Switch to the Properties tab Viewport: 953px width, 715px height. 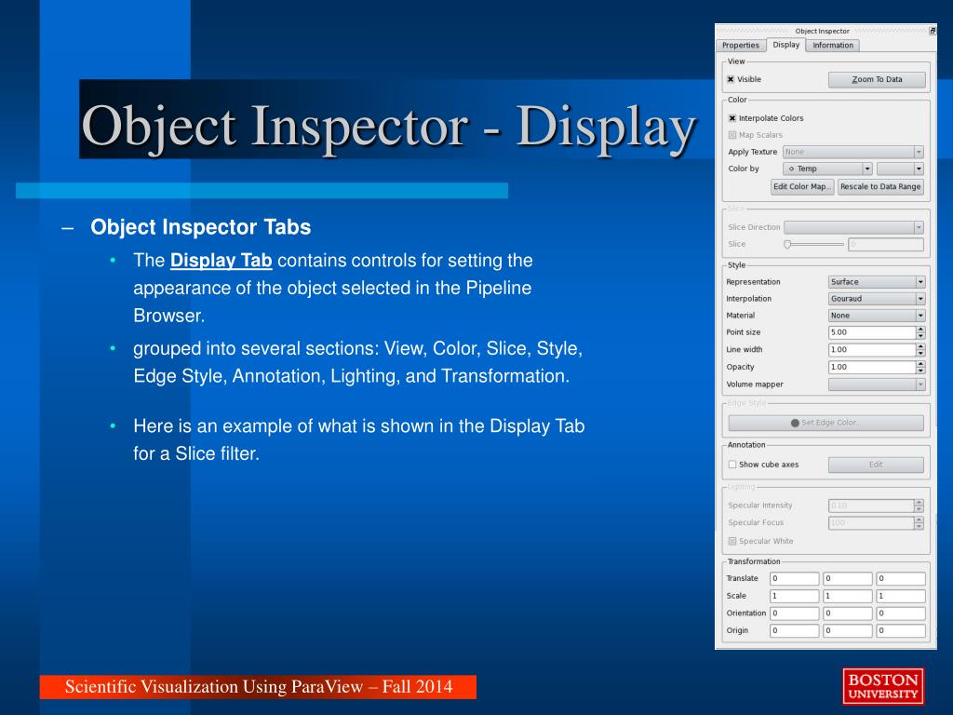pos(740,45)
